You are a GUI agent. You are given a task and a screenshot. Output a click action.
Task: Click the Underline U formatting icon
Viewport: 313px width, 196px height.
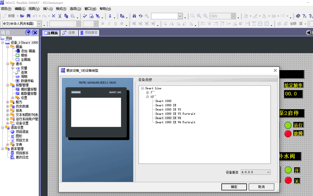(115, 24)
